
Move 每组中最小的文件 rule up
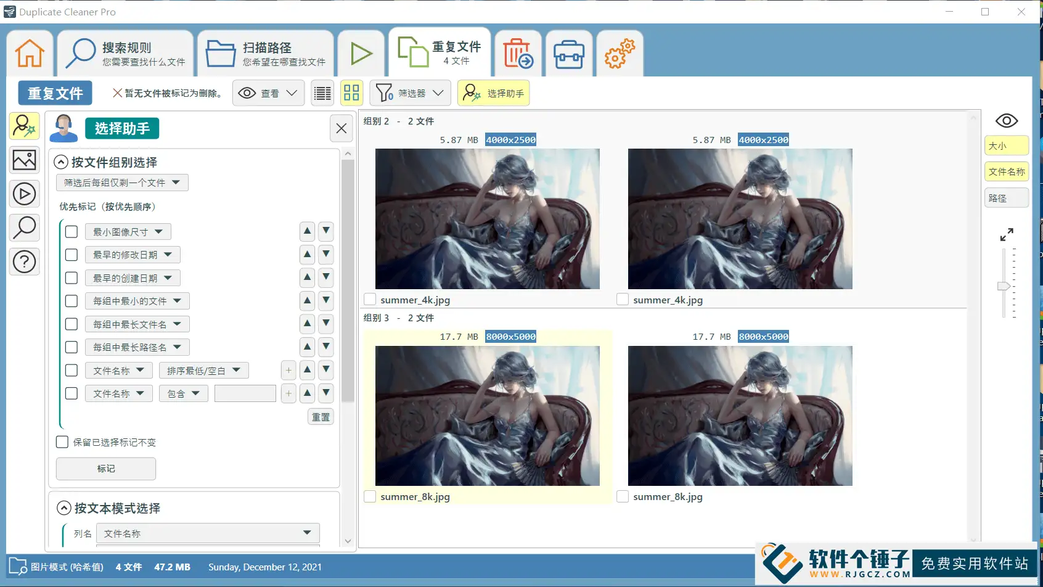[307, 300]
